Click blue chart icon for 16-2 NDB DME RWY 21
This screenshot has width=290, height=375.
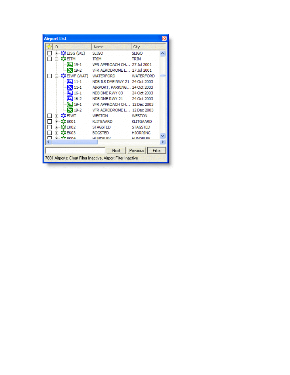click(70, 99)
